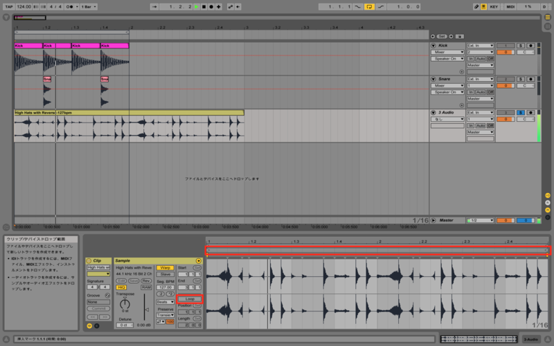The width and height of the screenshot is (554, 346).
Task: Toggle the punch-in switch
Action: pyautogui.click(x=357, y=7)
